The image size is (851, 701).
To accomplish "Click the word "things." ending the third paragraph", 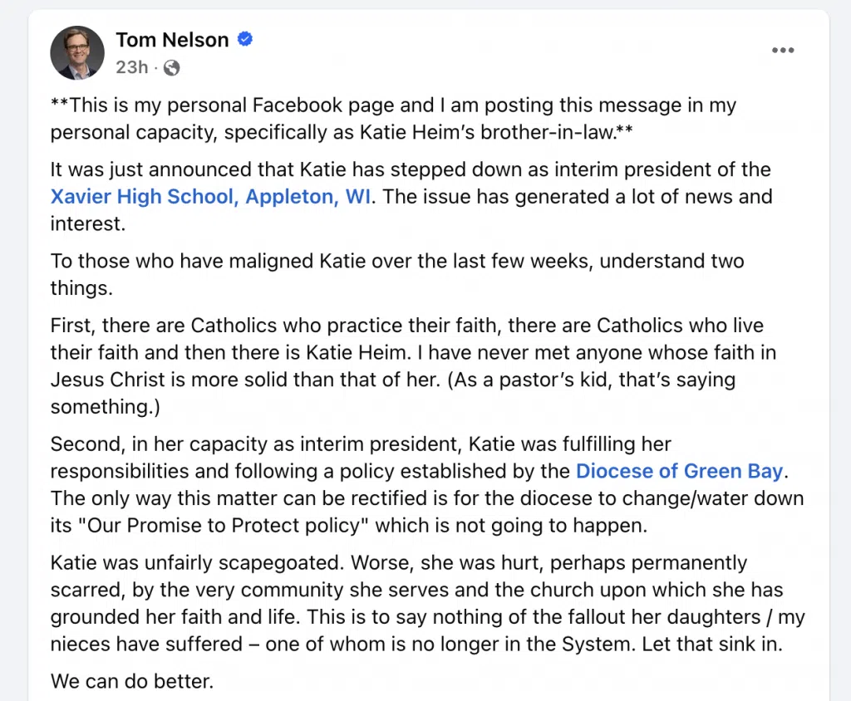I will coord(81,288).
